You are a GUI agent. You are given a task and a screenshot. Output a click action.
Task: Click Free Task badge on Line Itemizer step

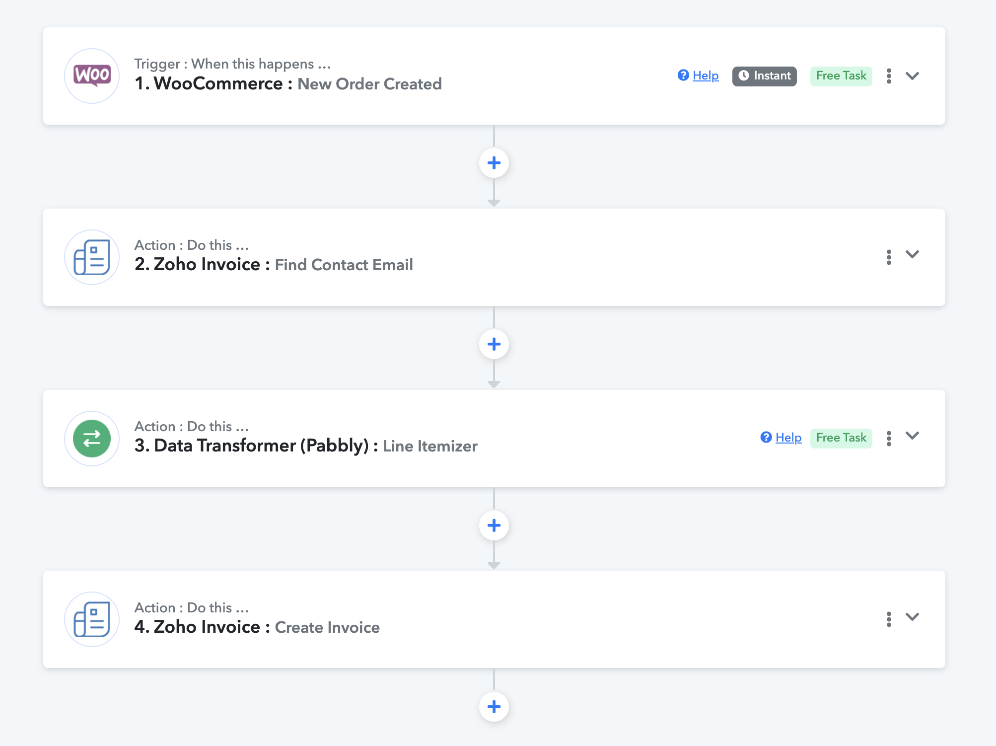(841, 438)
